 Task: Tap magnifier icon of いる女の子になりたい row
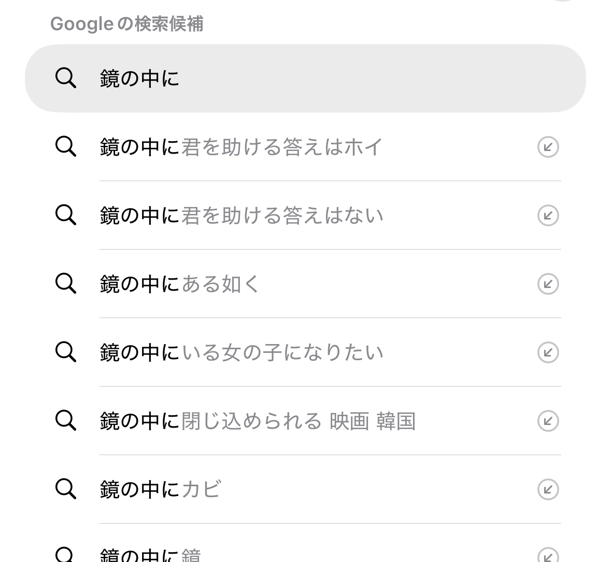pos(66,352)
